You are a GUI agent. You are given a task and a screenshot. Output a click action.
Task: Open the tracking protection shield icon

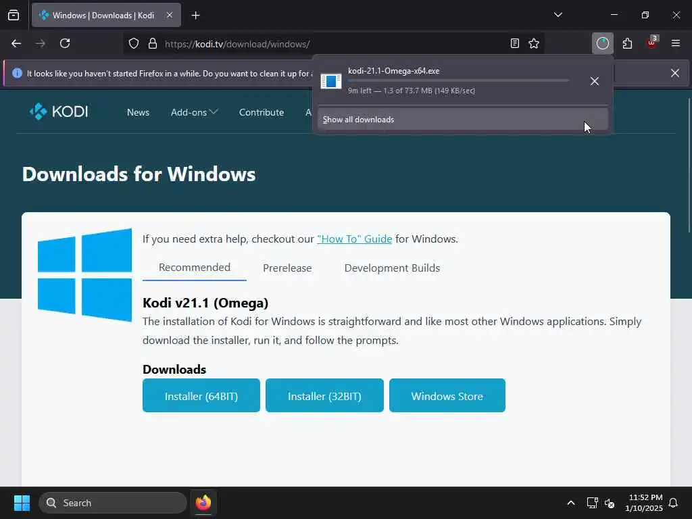pyautogui.click(x=134, y=44)
